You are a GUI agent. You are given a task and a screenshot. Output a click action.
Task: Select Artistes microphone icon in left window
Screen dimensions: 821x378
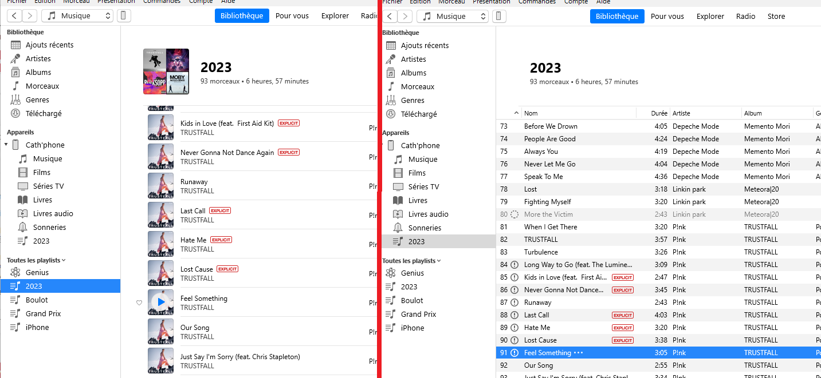pos(15,58)
